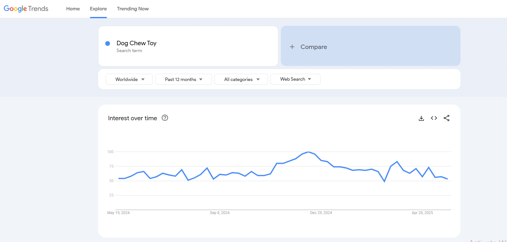Click the blue dot beside Dog Chew Toy
The image size is (507, 242).
pos(108,43)
